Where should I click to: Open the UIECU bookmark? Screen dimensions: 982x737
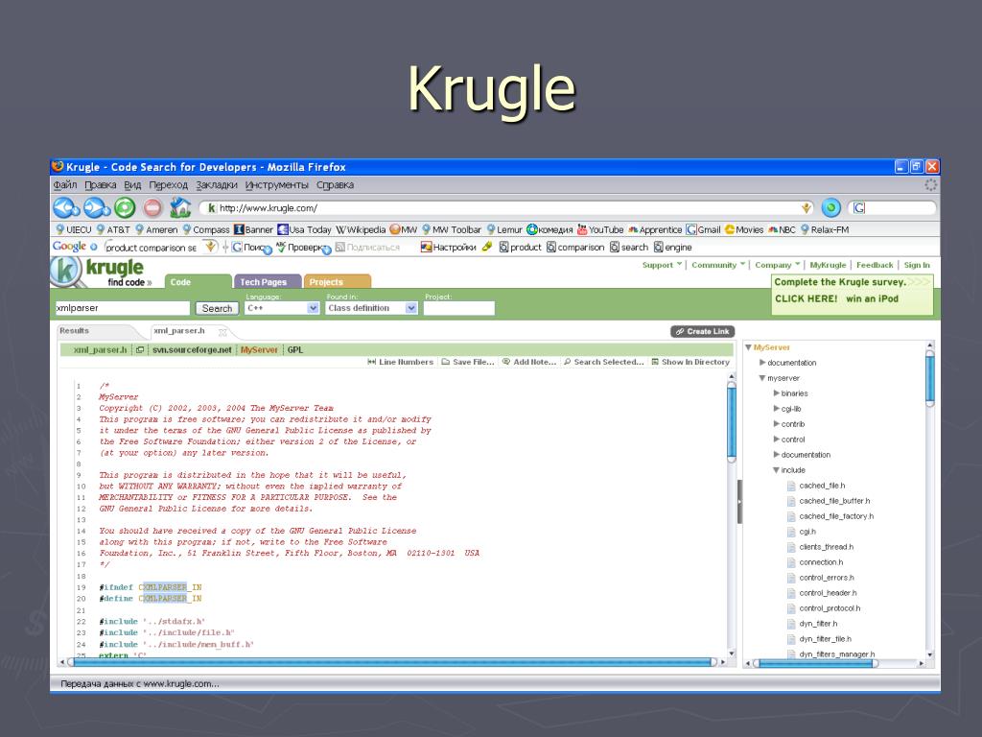[x=74, y=230]
